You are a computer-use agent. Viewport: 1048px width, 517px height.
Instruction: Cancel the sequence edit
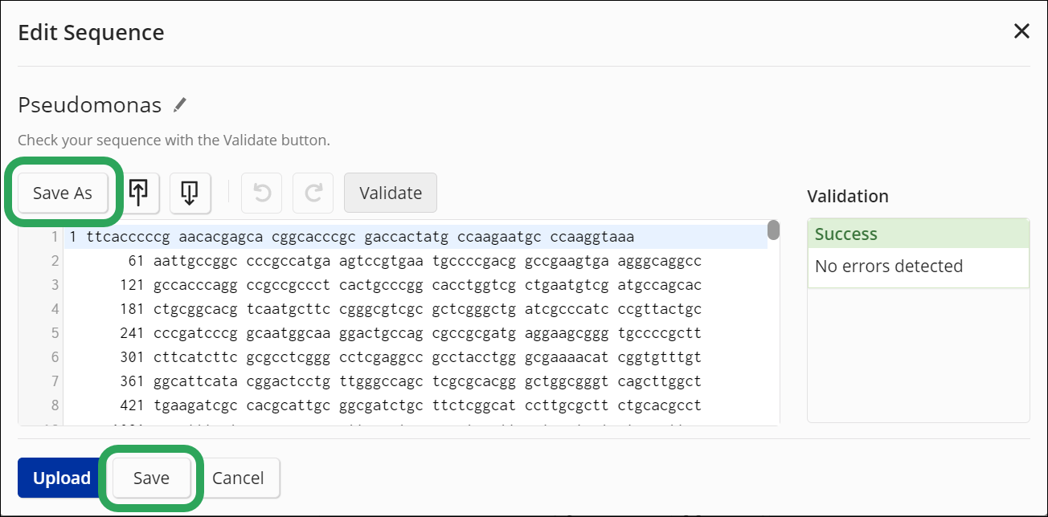(x=238, y=478)
